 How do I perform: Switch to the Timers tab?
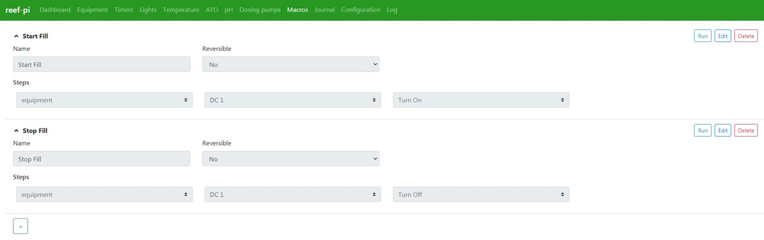[x=124, y=10]
